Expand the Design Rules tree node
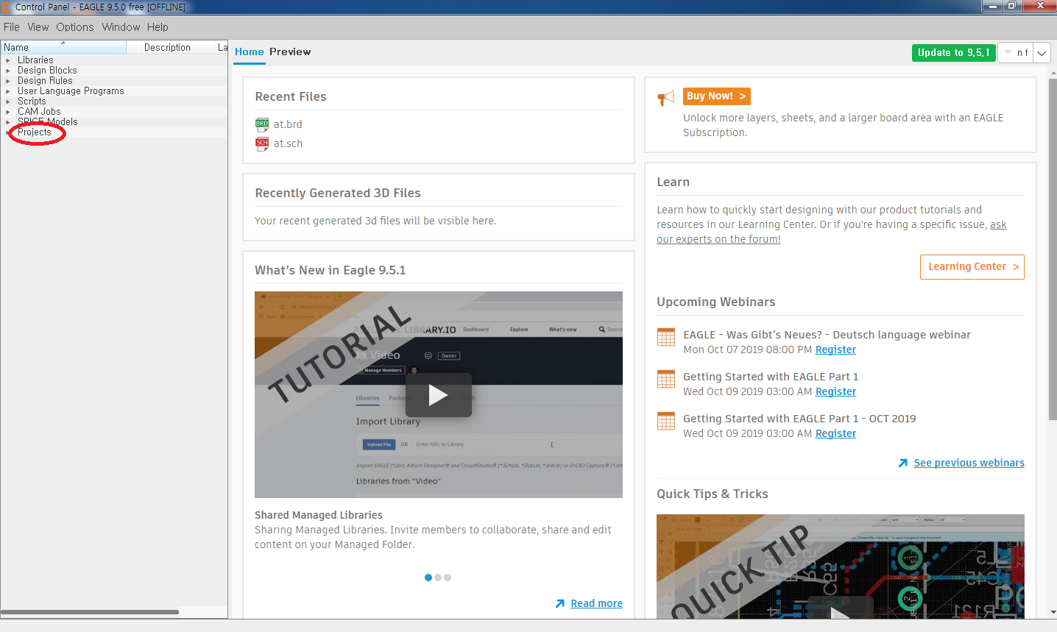The height and width of the screenshot is (632, 1057). [x=8, y=81]
